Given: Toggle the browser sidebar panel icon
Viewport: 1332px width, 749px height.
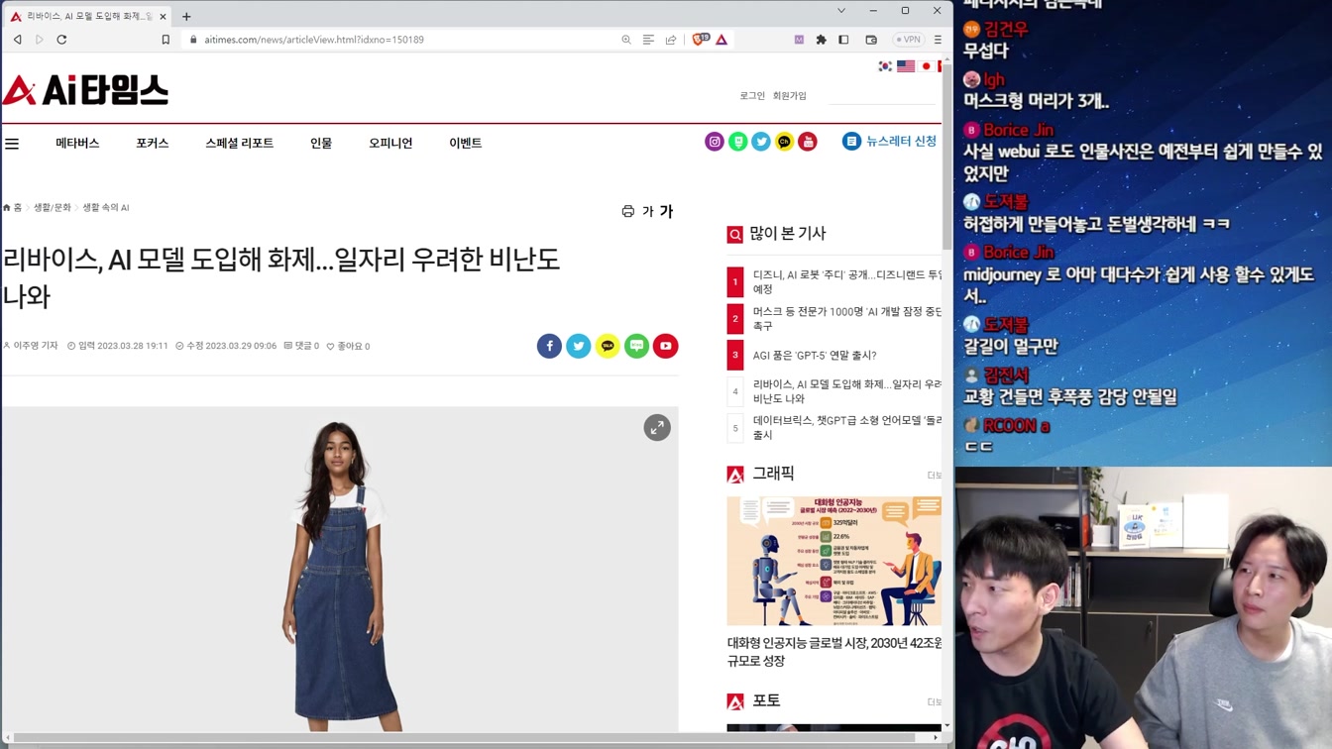Looking at the screenshot, I should [843, 40].
